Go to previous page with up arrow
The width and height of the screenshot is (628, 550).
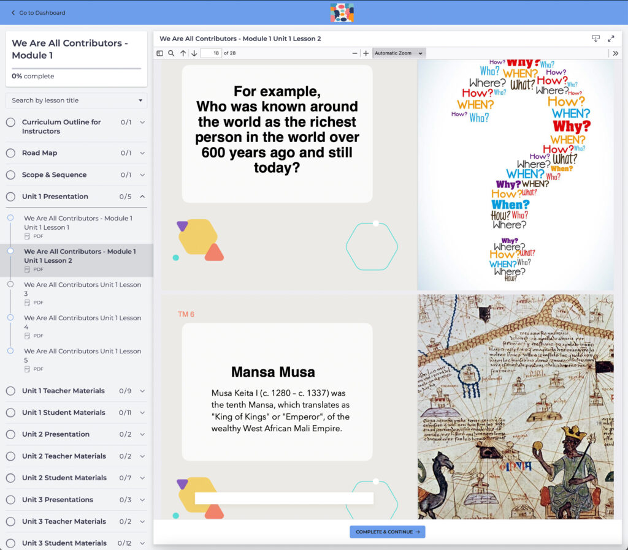[183, 53]
